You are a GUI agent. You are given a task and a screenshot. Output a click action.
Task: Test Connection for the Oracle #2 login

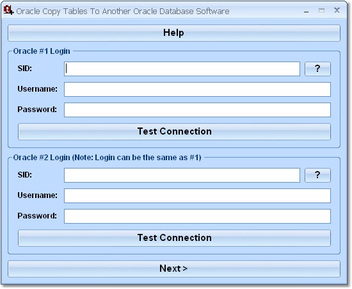(174, 238)
